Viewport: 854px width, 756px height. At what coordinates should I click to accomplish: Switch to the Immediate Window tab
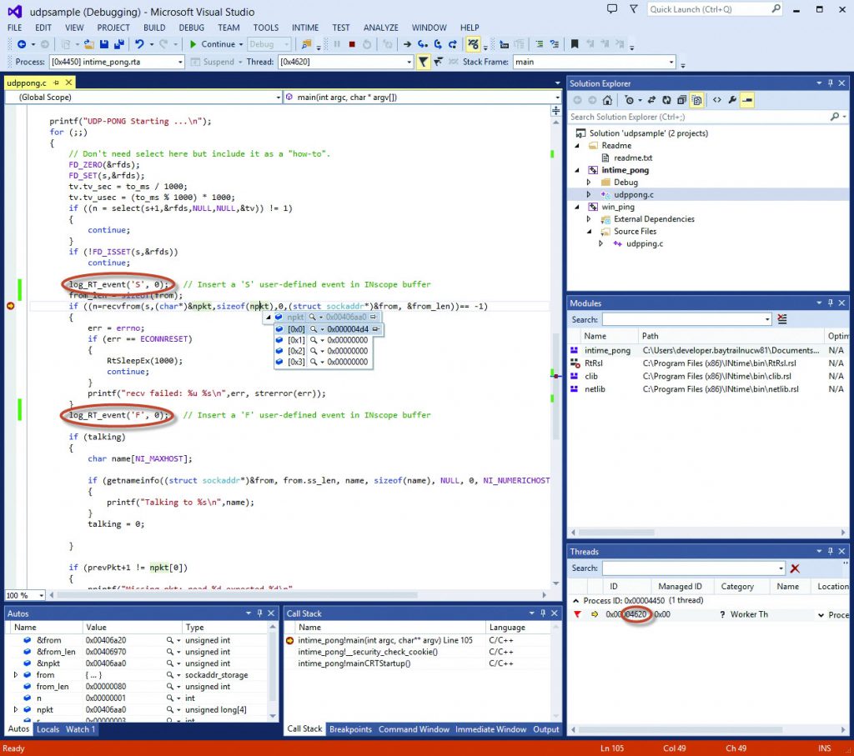pos(490,729)
